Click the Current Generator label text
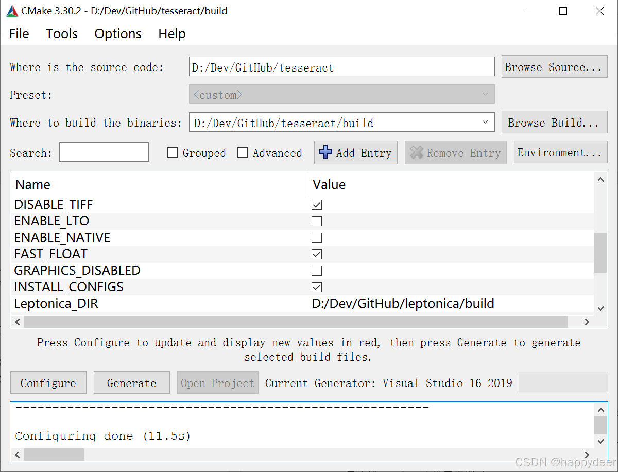This screenshot has height=472, width=618. point(389,383)
